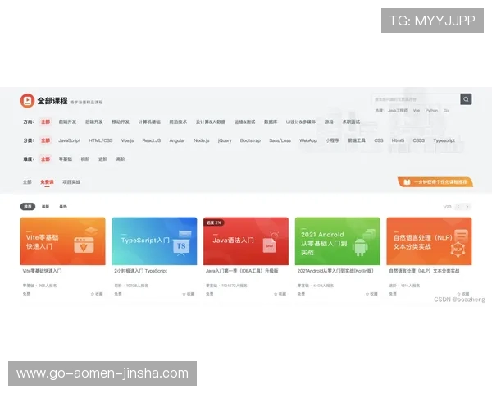Select the JavaScript category filter

(x=69, y=140)
